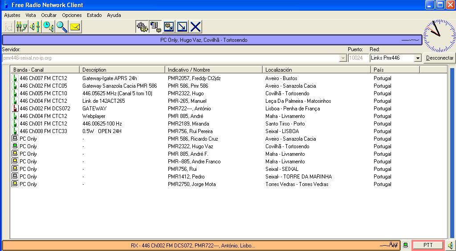Open the Estado menu

94,15
